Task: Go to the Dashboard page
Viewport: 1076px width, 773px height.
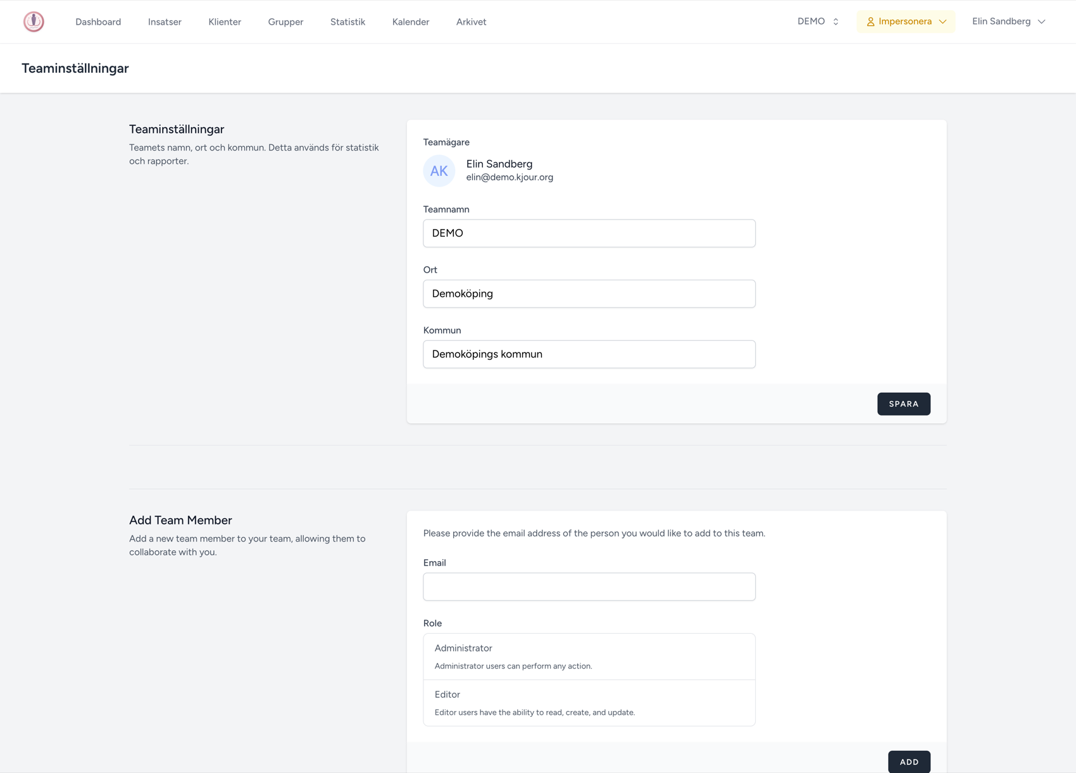Action: (98, 22)
